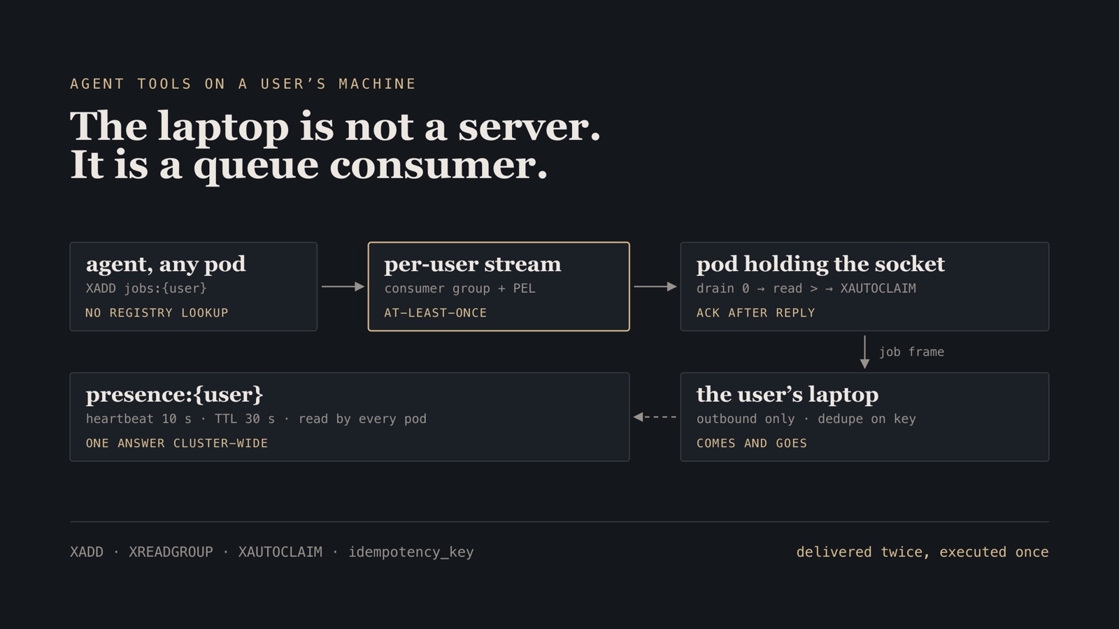This screenshot has width=1119, height=629.
Task: Click the 'ACK AFTER REPLY' label
Action: [755, 312]
